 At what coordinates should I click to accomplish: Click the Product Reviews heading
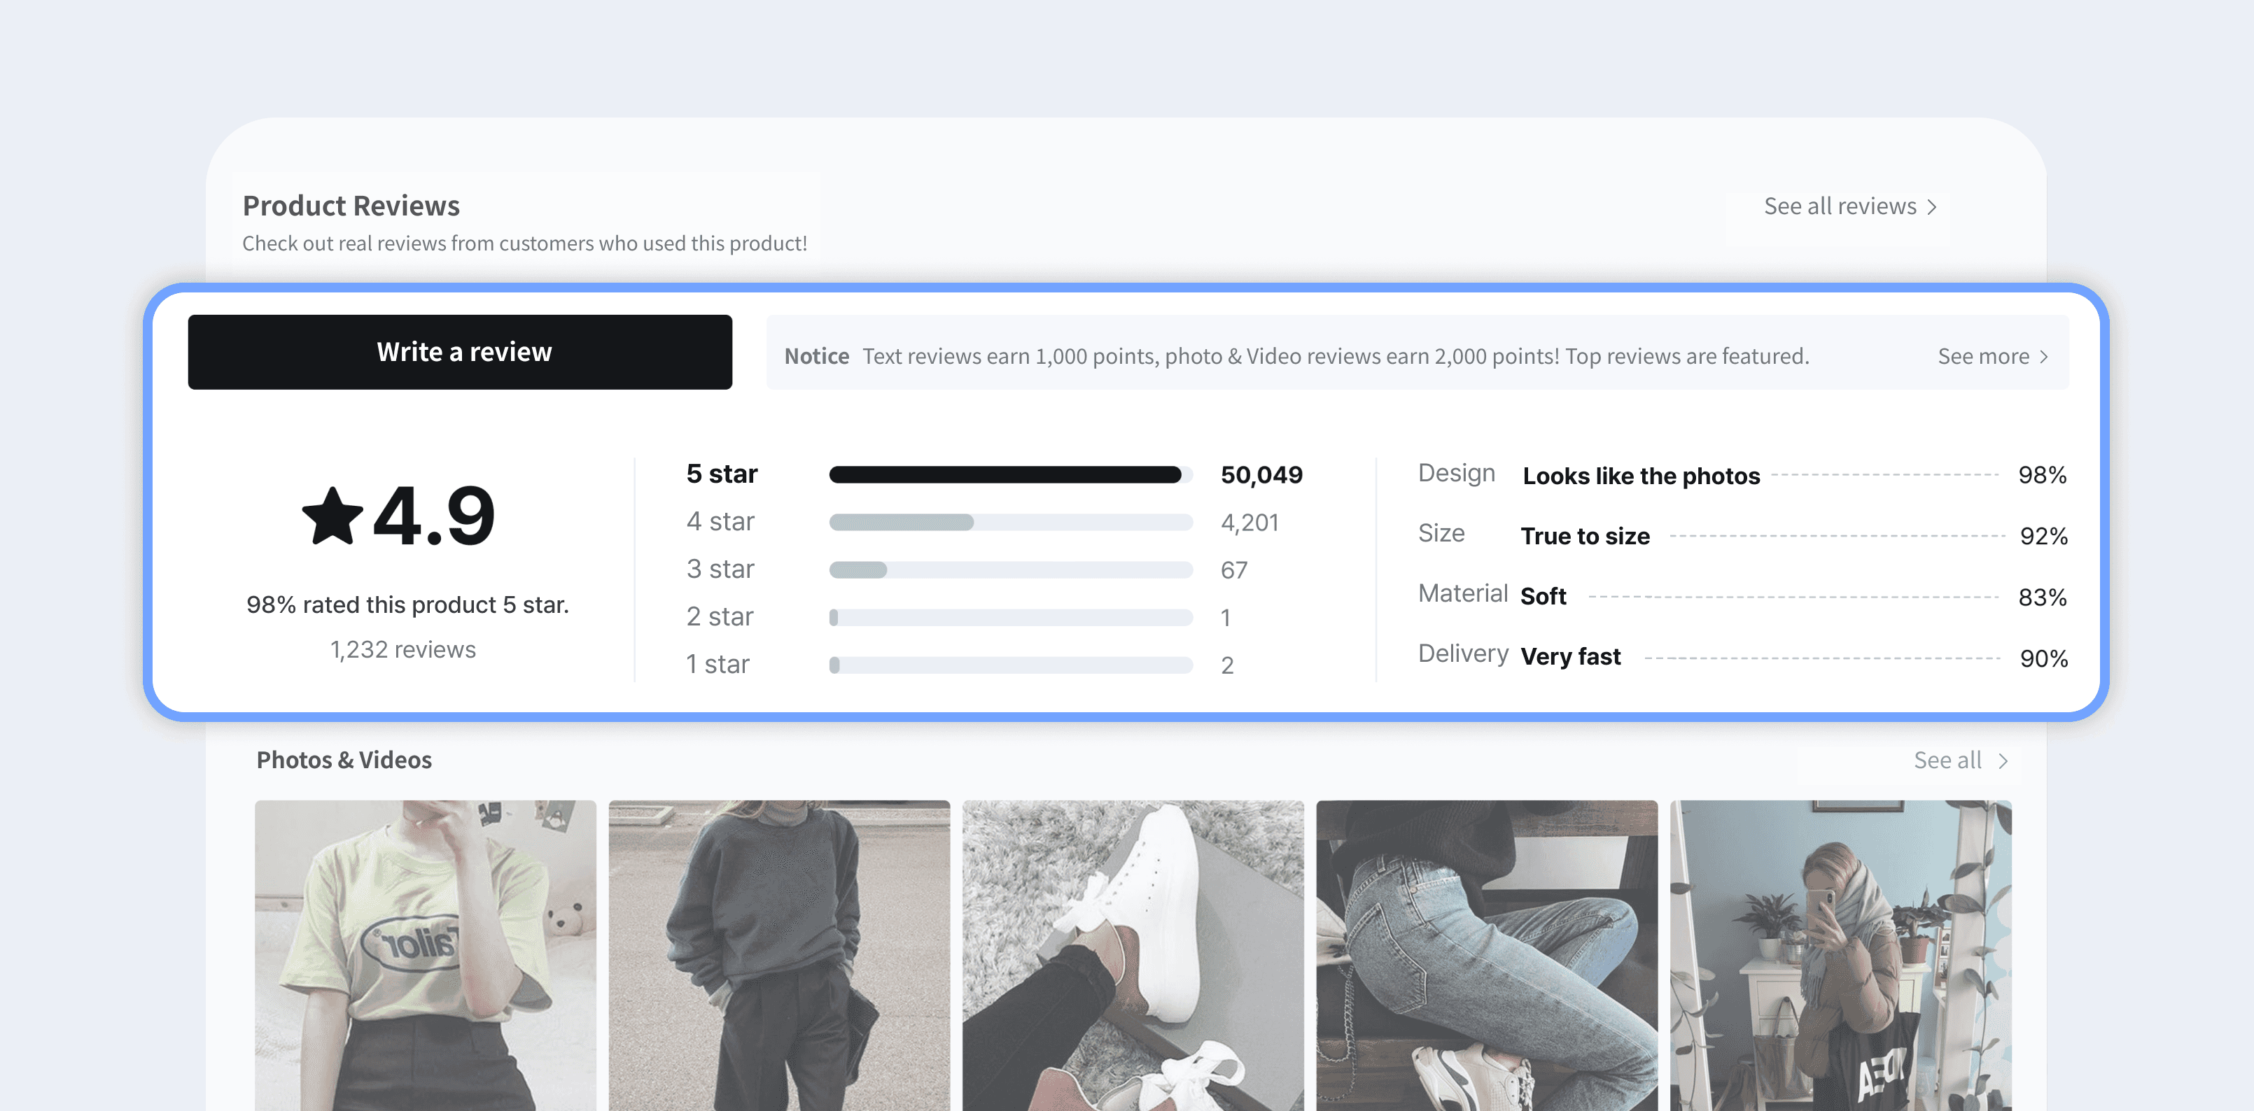[x=351, y=206]
